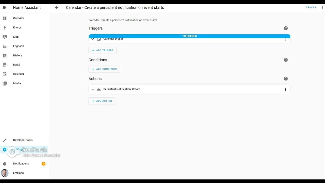The image size is (325, 183).
Task: Click the Developer Tools hammer icon
Action: 5,140
